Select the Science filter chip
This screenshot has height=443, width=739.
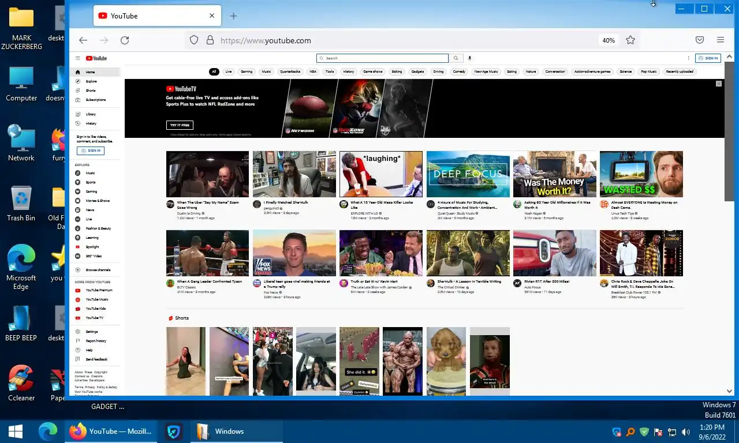(626, 72)
